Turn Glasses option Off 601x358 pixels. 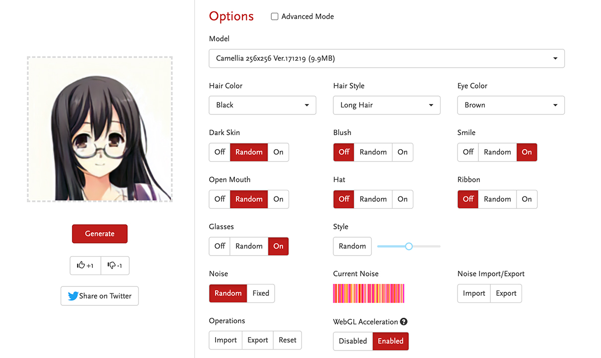coord(220,246)
